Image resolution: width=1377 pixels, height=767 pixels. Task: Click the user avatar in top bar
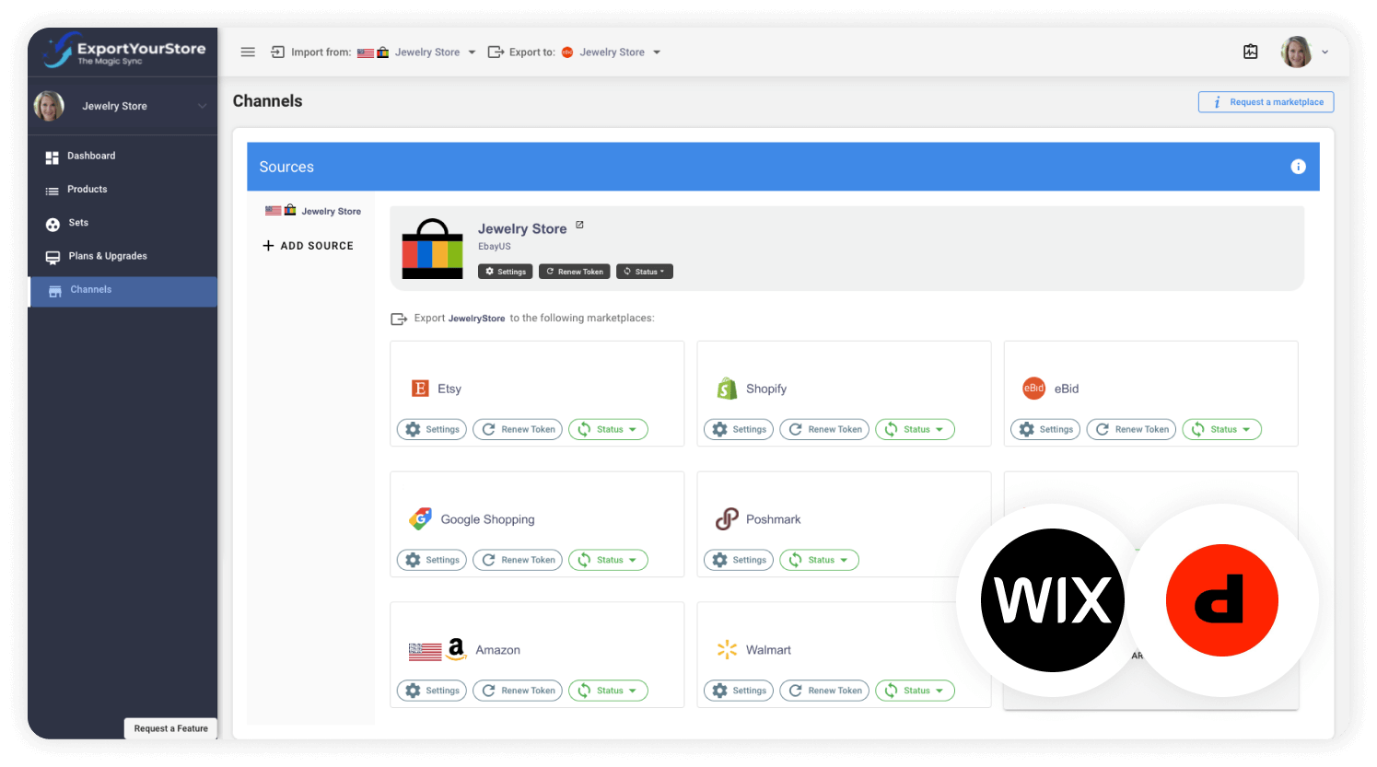coord(1296,52)
